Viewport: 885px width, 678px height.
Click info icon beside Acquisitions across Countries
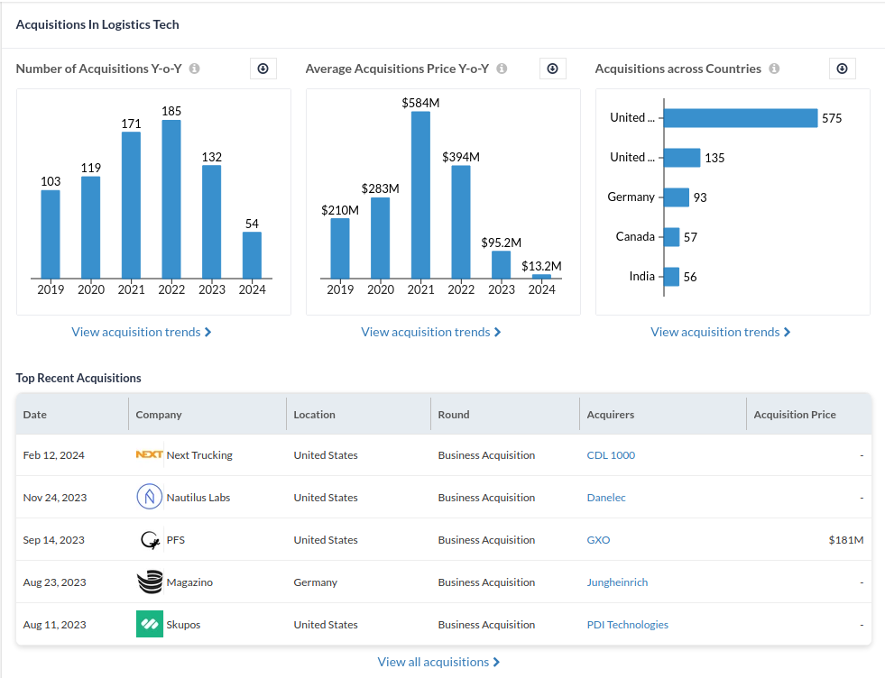(774, 69)
